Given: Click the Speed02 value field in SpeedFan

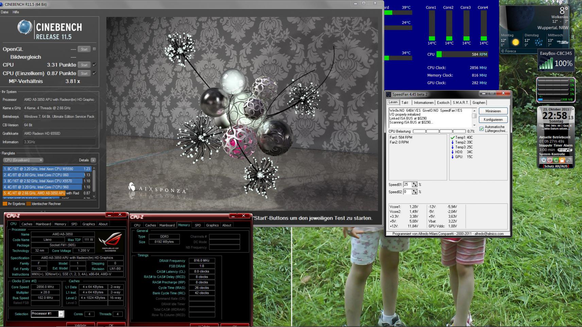Looking at the screenshot, I should click(x=407, y=192).
